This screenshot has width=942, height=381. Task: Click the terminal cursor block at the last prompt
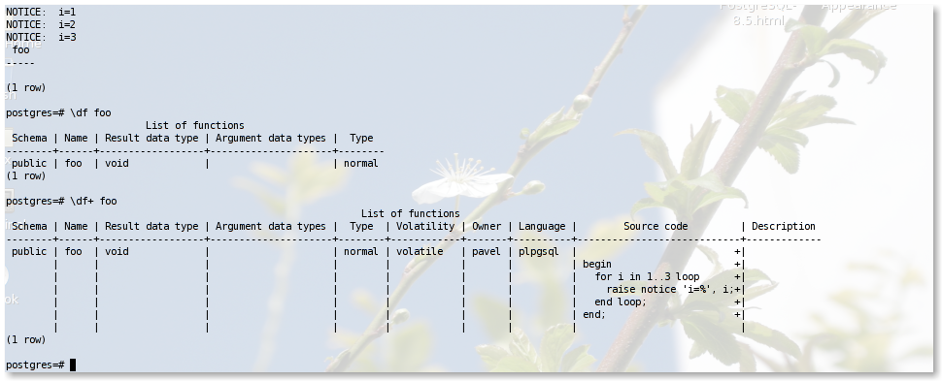(73, 365)
